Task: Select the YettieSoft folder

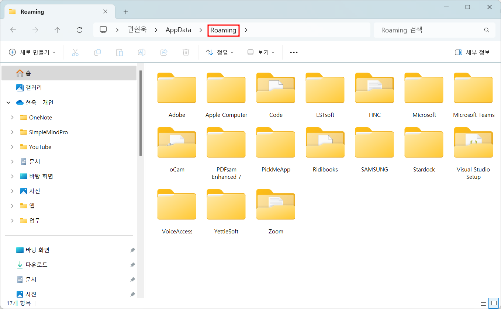Action: [226, 212]
